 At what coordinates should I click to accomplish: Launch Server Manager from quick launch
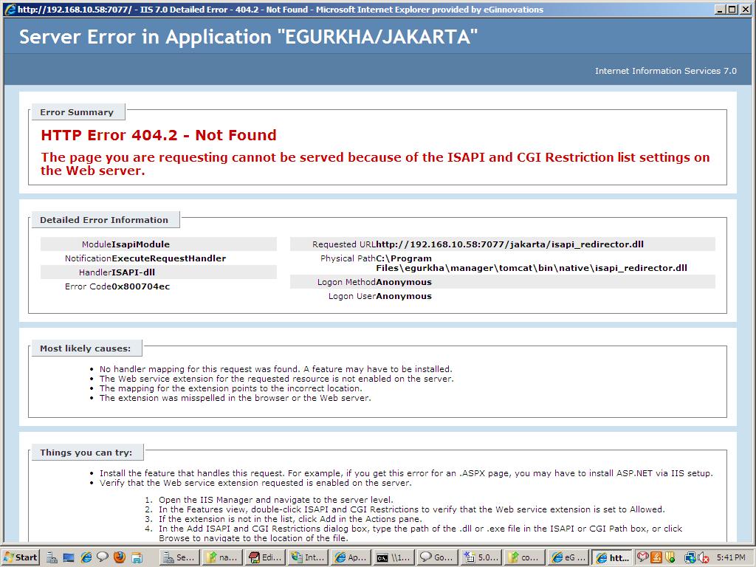(52, 558)
